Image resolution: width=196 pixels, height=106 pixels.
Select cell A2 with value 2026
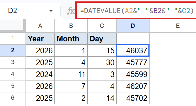point(40,50)
